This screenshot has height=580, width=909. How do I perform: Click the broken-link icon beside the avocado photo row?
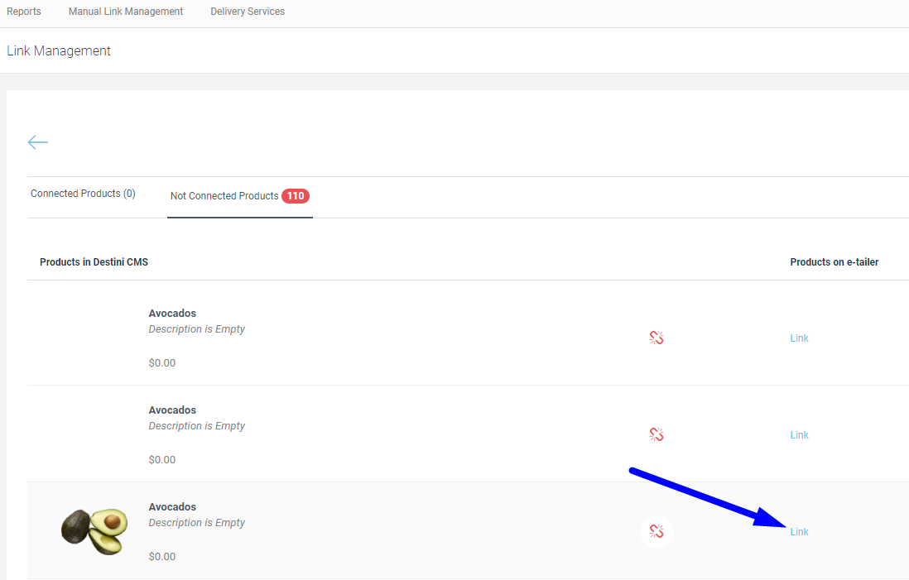[x=656, y=531]
